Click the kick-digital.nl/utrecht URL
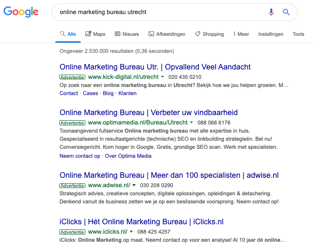This screenshot has height=249, width=315. [123, 77]
